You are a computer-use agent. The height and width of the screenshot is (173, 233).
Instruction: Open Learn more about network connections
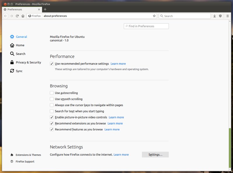121,154
